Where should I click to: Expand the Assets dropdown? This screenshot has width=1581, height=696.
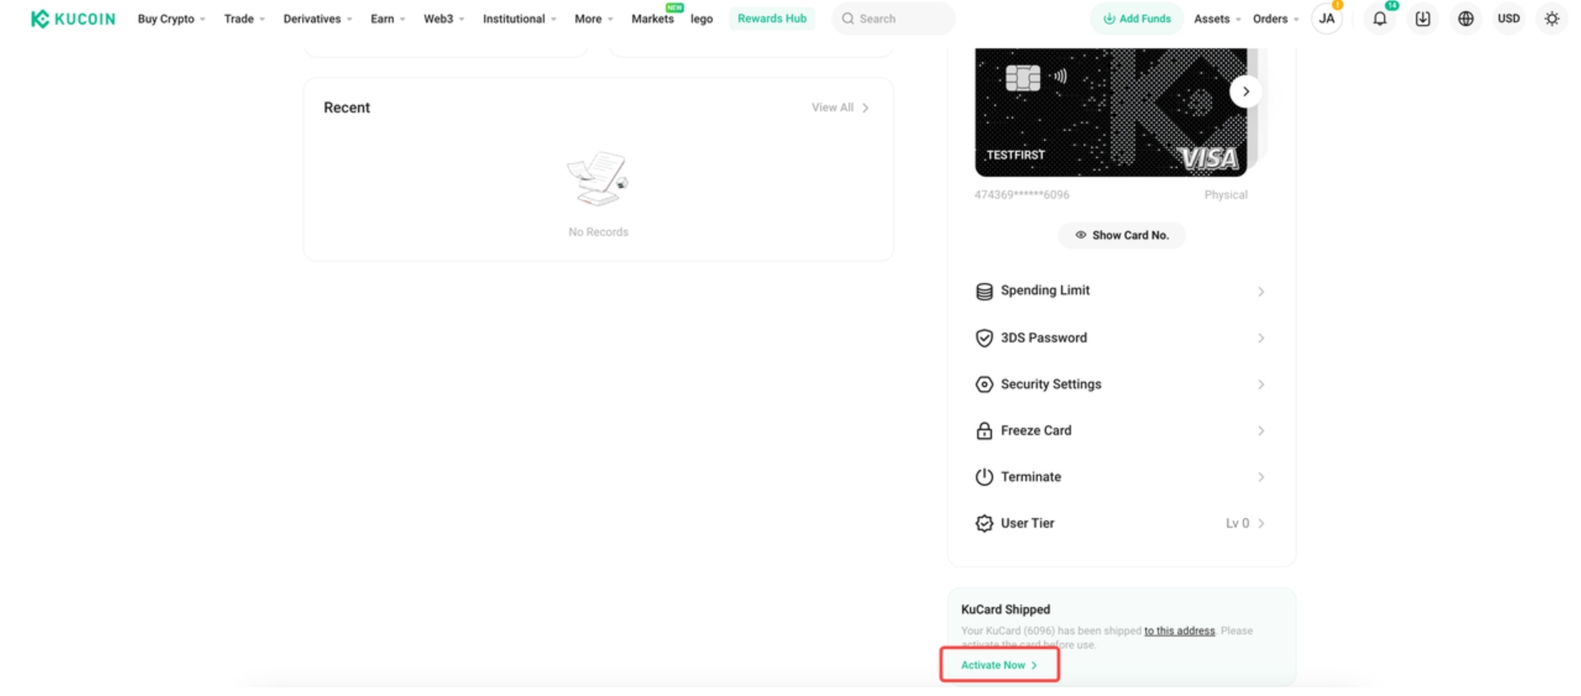(1216, 19)
